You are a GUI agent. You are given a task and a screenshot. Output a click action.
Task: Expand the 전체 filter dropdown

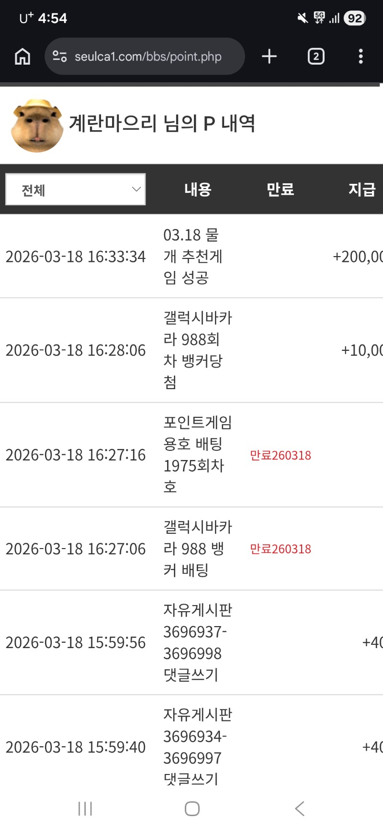76,190
